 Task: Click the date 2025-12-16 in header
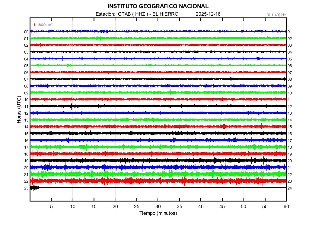tap(208, 14)
